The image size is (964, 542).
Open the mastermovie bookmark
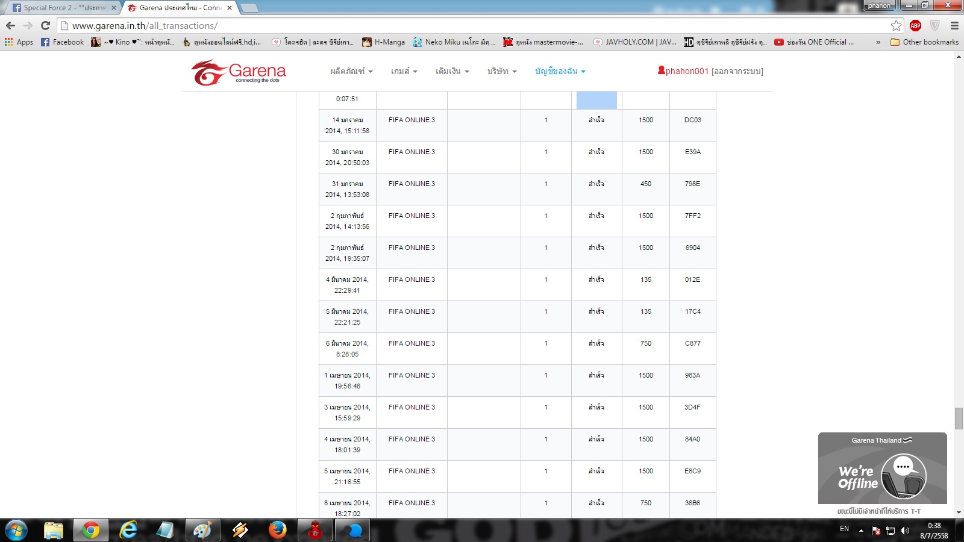pyautogui.click(x=543, y=42)
